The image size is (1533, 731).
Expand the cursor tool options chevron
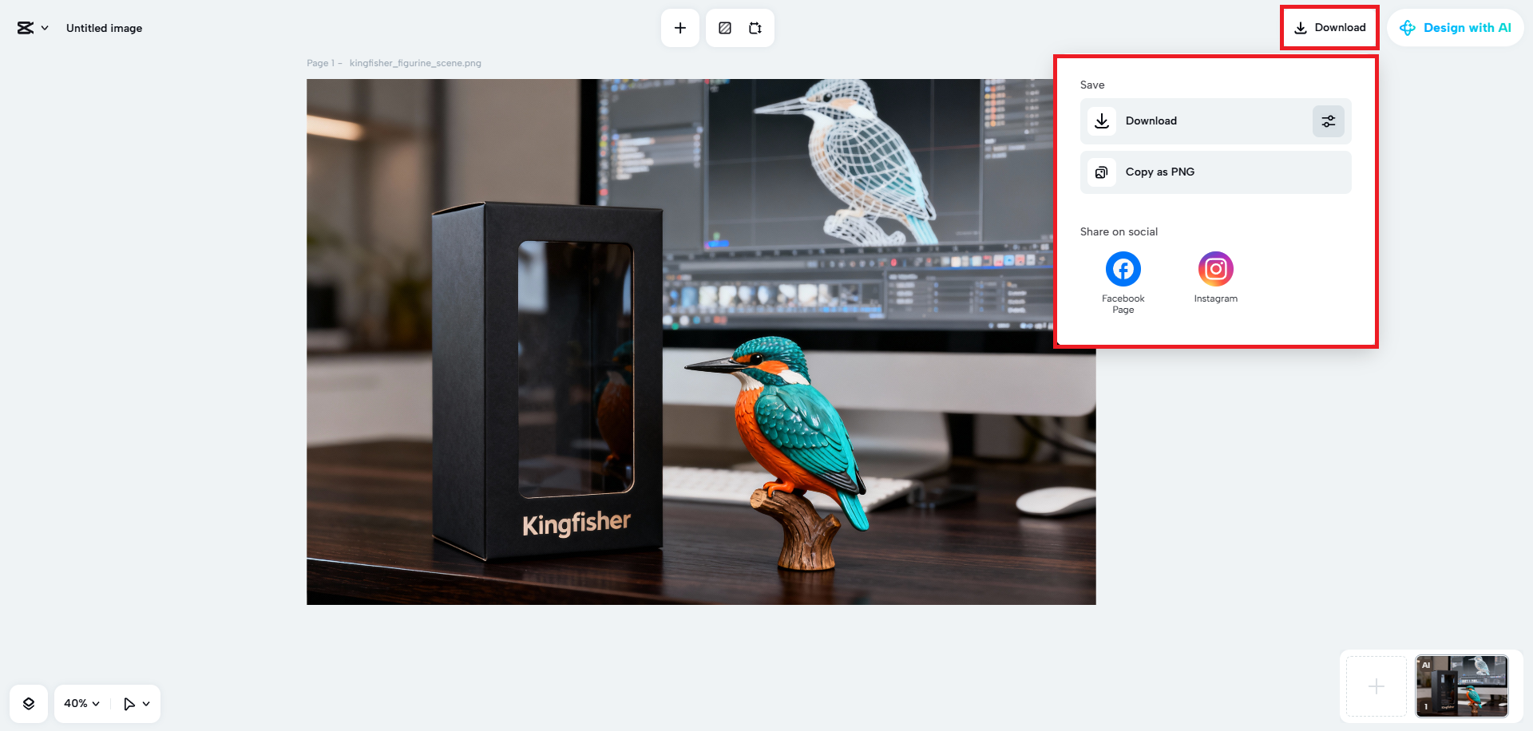coord(146,703)
